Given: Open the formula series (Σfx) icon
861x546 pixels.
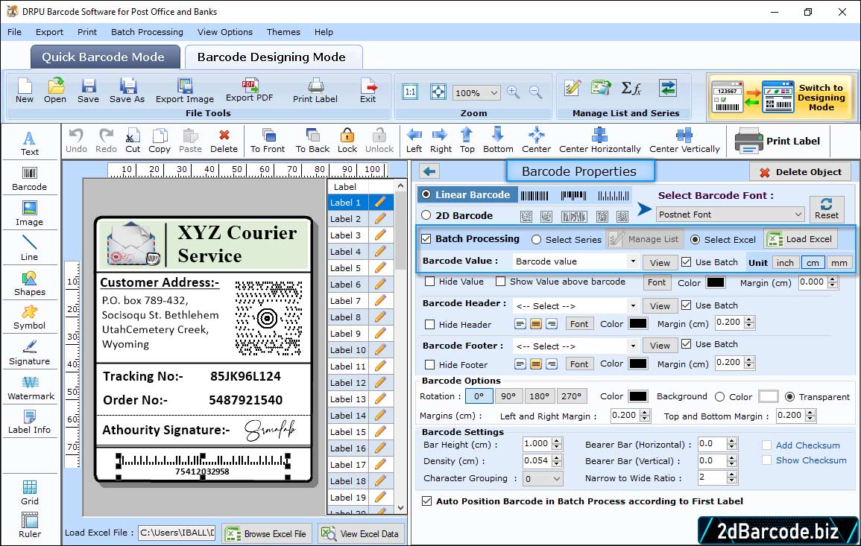Looking at the screenshot, I should coord(631,89).
